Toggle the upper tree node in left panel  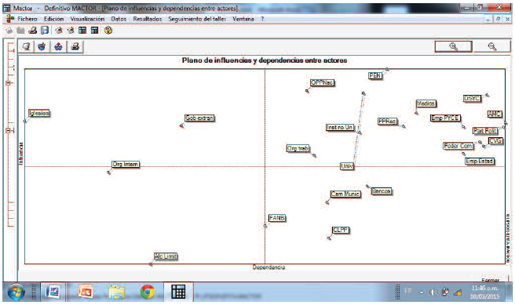(8, 83)
